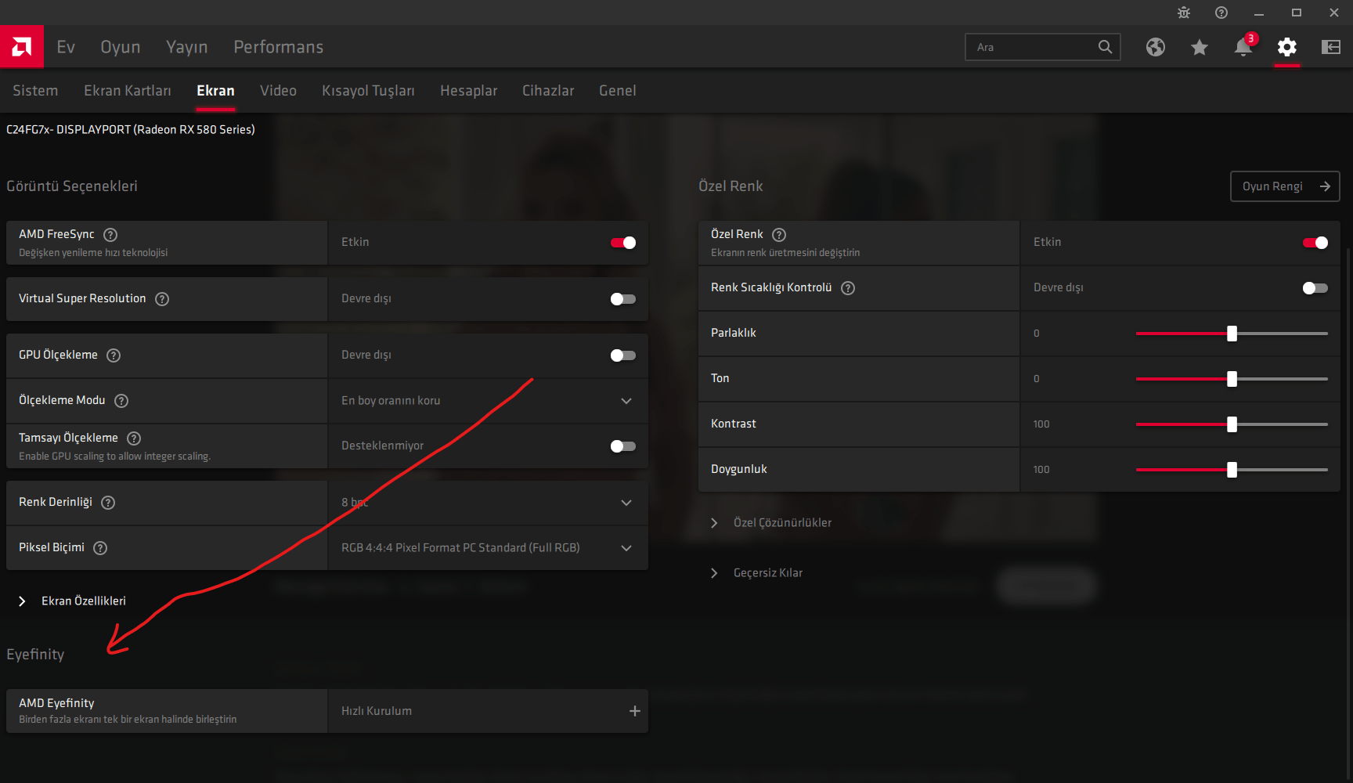1353x783 pixels.
Task: Click the Parlaklık slider handle
Action: 1232,334
